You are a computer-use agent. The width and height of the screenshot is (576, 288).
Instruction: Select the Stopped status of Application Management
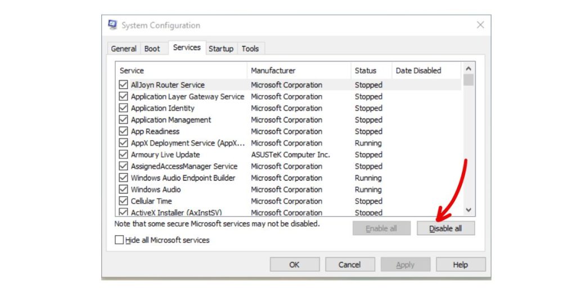[x=368, y=120]
